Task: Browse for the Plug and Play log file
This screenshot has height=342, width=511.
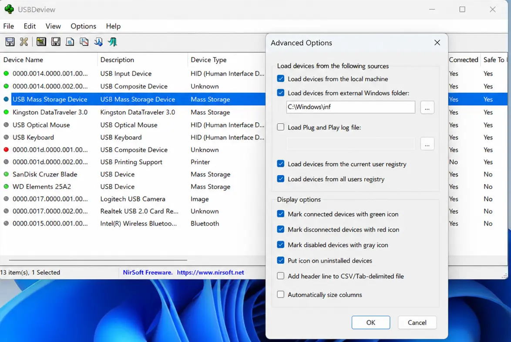Action: [x=427, y=144]
